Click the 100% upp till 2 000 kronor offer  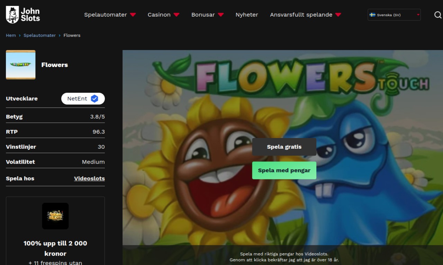tap(55, 248)
